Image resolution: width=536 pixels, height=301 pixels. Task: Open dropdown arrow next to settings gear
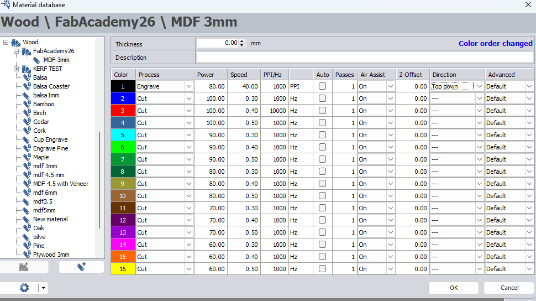click(x=43, y=288)
